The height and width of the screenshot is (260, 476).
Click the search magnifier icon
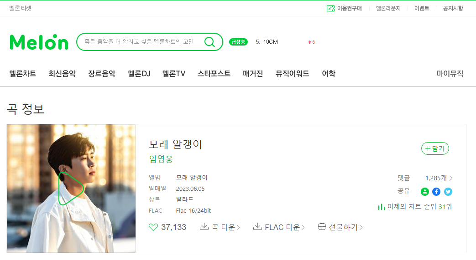point(210,42)
